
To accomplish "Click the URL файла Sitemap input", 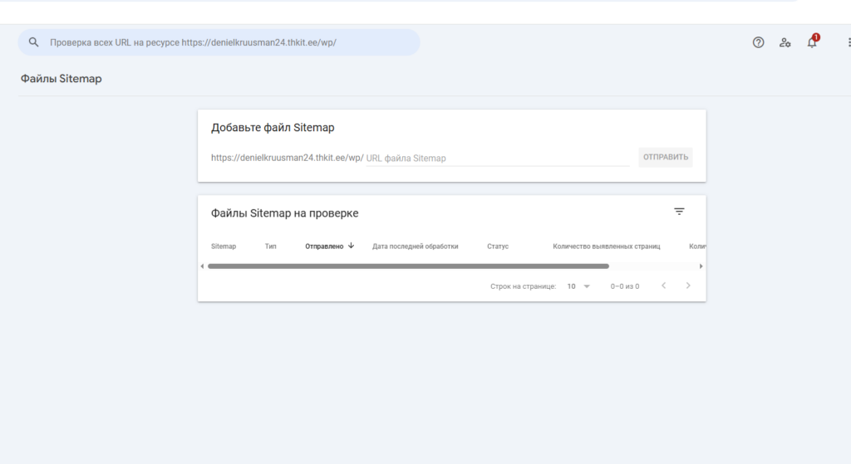I will [x=496, y=158].
